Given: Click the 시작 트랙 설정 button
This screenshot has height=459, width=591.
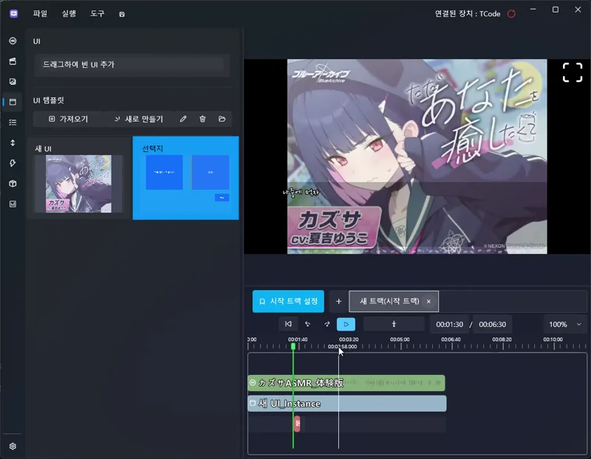Looking at the screenshot, I should pyautogui.click(x=290, y=301).
